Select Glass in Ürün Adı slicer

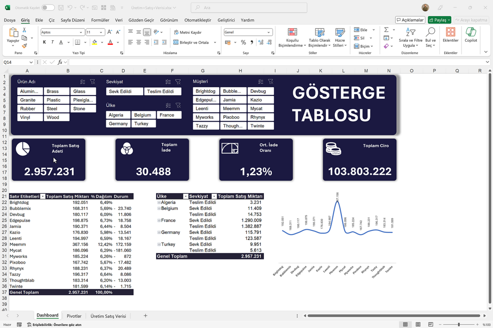coord(83,91)
